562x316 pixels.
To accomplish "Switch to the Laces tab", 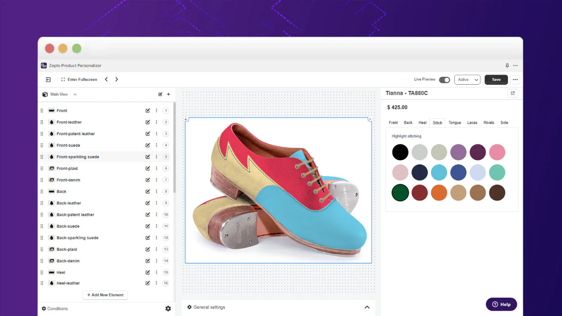I will pos(472,123).
